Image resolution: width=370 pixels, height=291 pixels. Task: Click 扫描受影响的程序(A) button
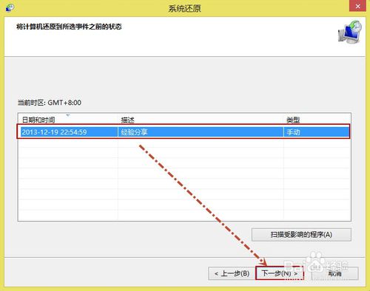[x=301, y=235]
